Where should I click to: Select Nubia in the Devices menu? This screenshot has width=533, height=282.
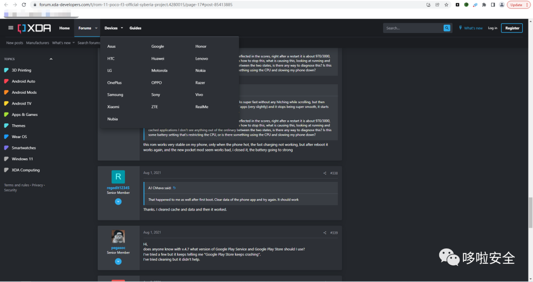coord(113,119)
